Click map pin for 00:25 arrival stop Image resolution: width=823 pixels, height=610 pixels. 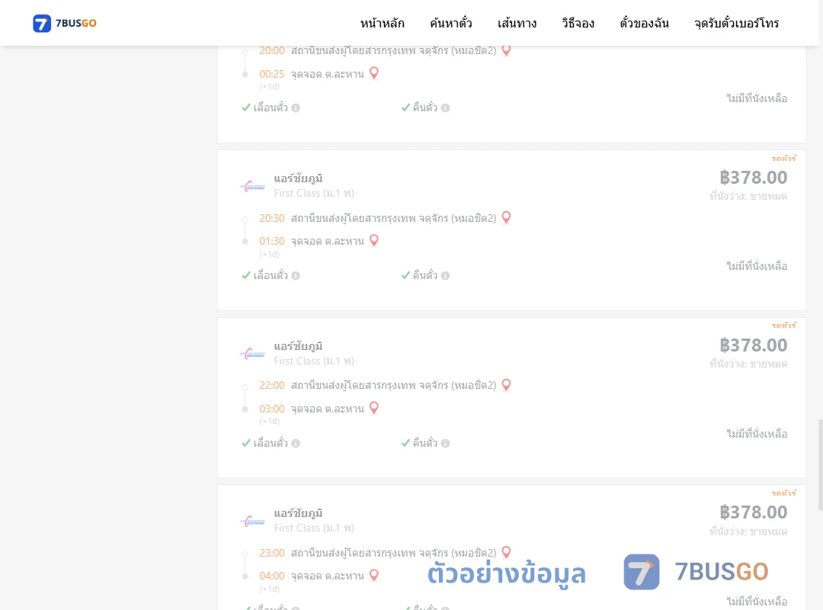coord(373,73)
